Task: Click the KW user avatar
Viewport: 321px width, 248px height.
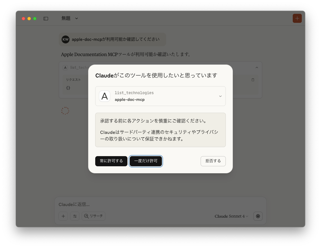Action: tap(66, 39)
